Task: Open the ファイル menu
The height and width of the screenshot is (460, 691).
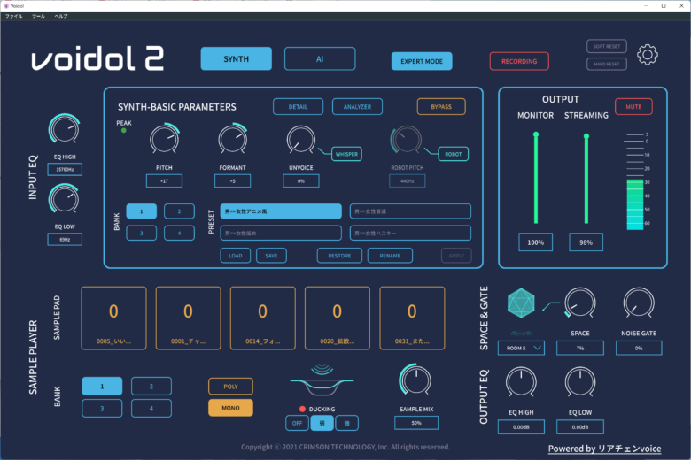Action: tap(13, 16)
